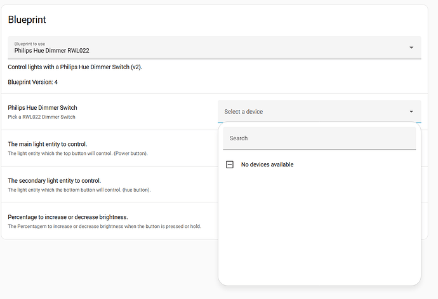Open the Blueprint to use dropdown arrow
This screenshot has width=438, height=299.
[x=411, y=48]
